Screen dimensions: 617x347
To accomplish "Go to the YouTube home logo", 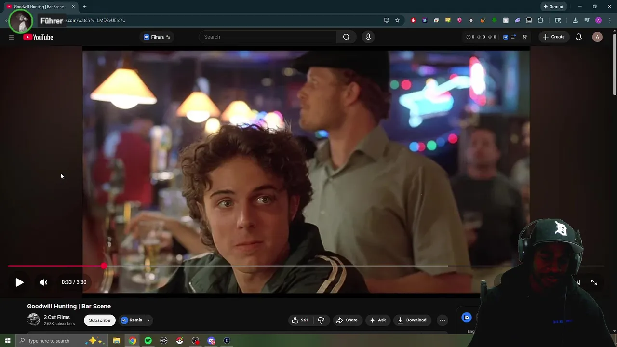I will click(38, 37).
